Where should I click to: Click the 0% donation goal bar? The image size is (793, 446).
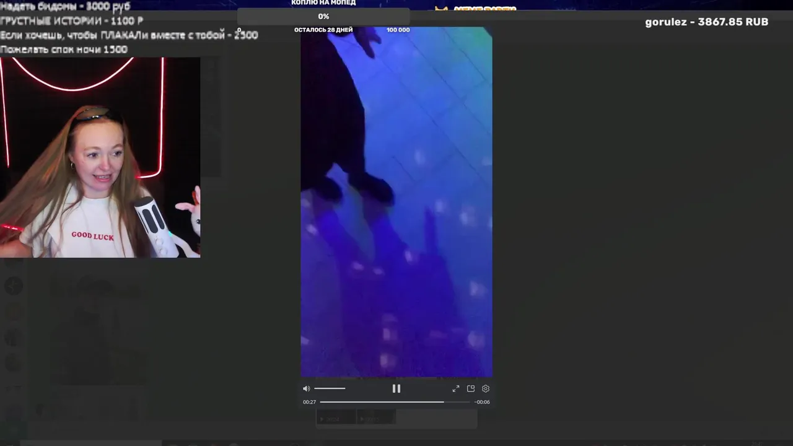(323, 17)
